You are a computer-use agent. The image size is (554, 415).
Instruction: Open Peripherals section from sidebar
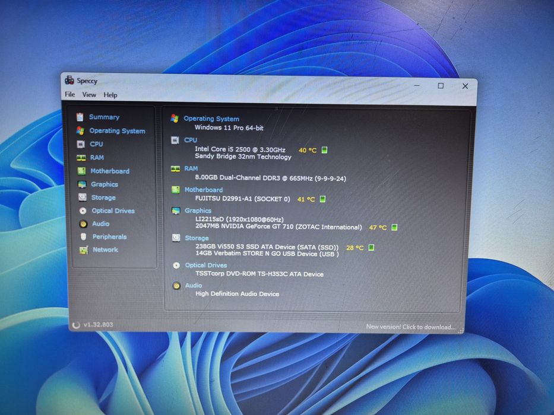(x=109, y=237)
